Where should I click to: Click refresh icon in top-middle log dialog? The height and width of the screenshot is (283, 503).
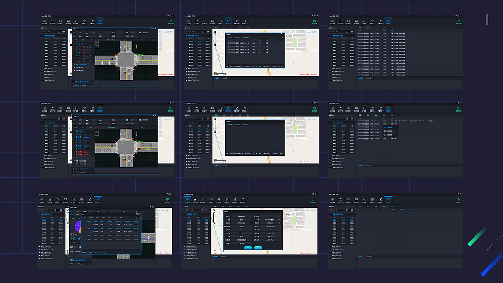283,37
